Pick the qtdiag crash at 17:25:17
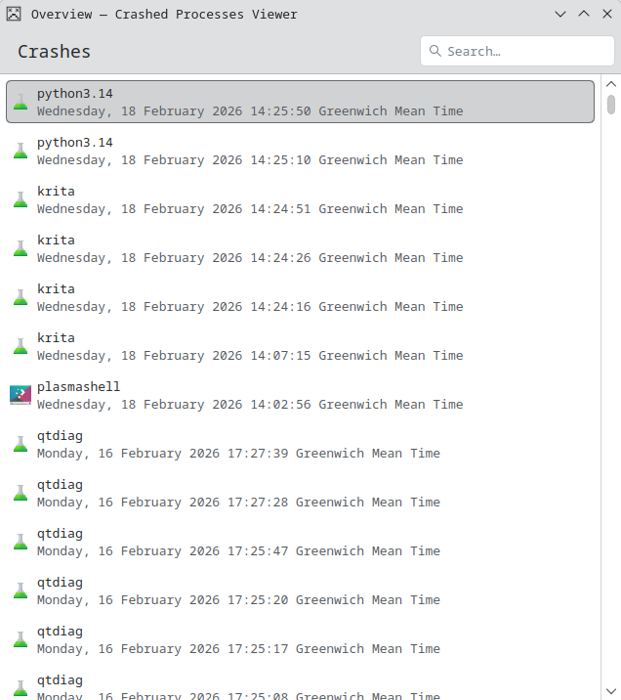 238,639
